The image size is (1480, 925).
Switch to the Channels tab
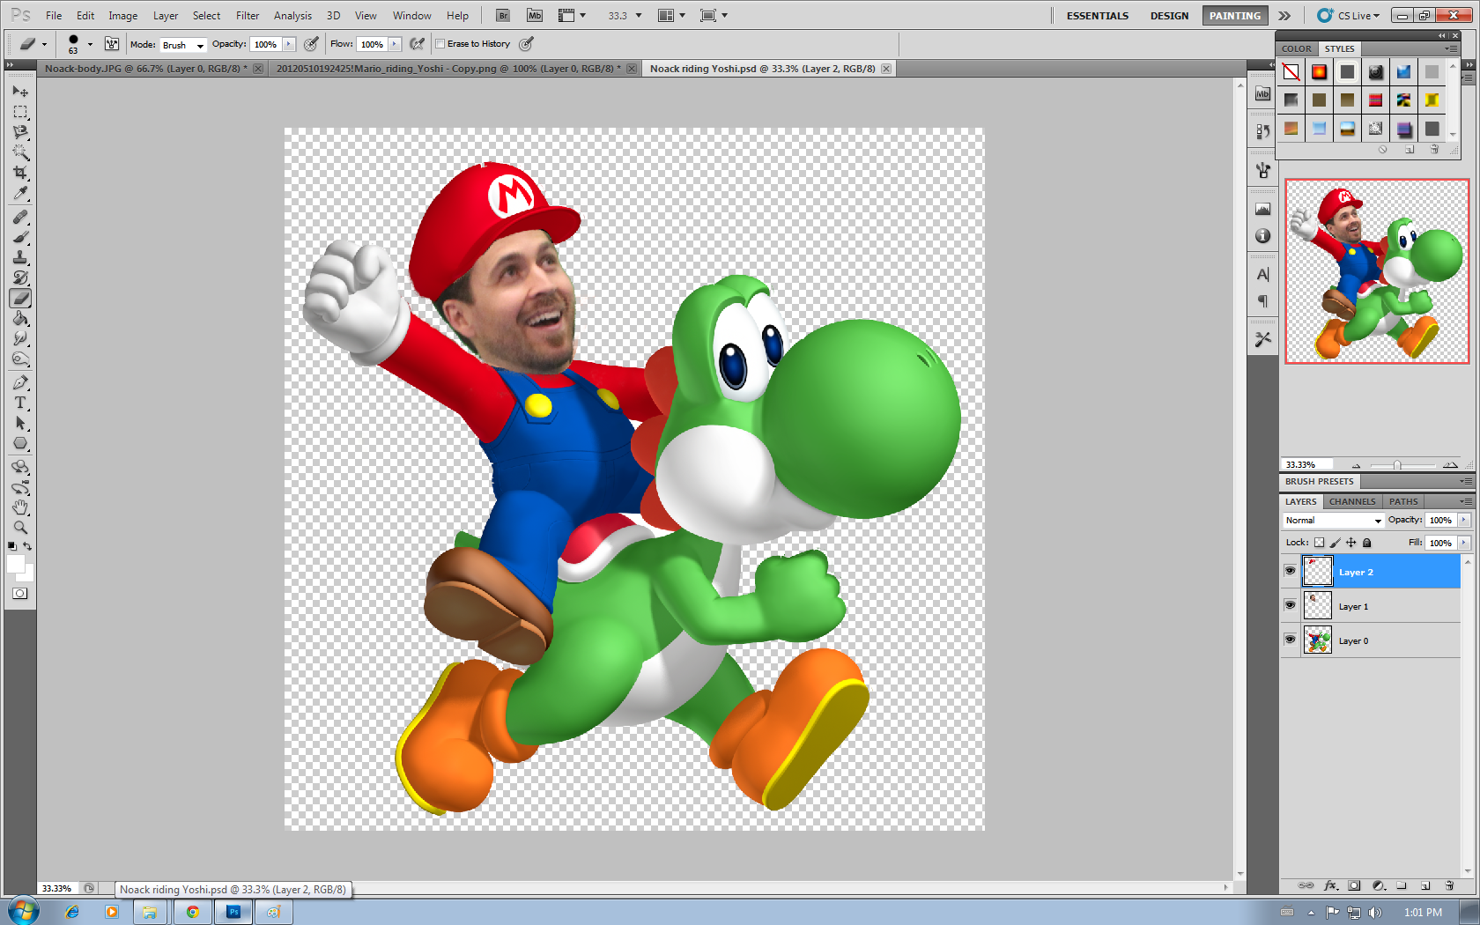[1352, 501]
